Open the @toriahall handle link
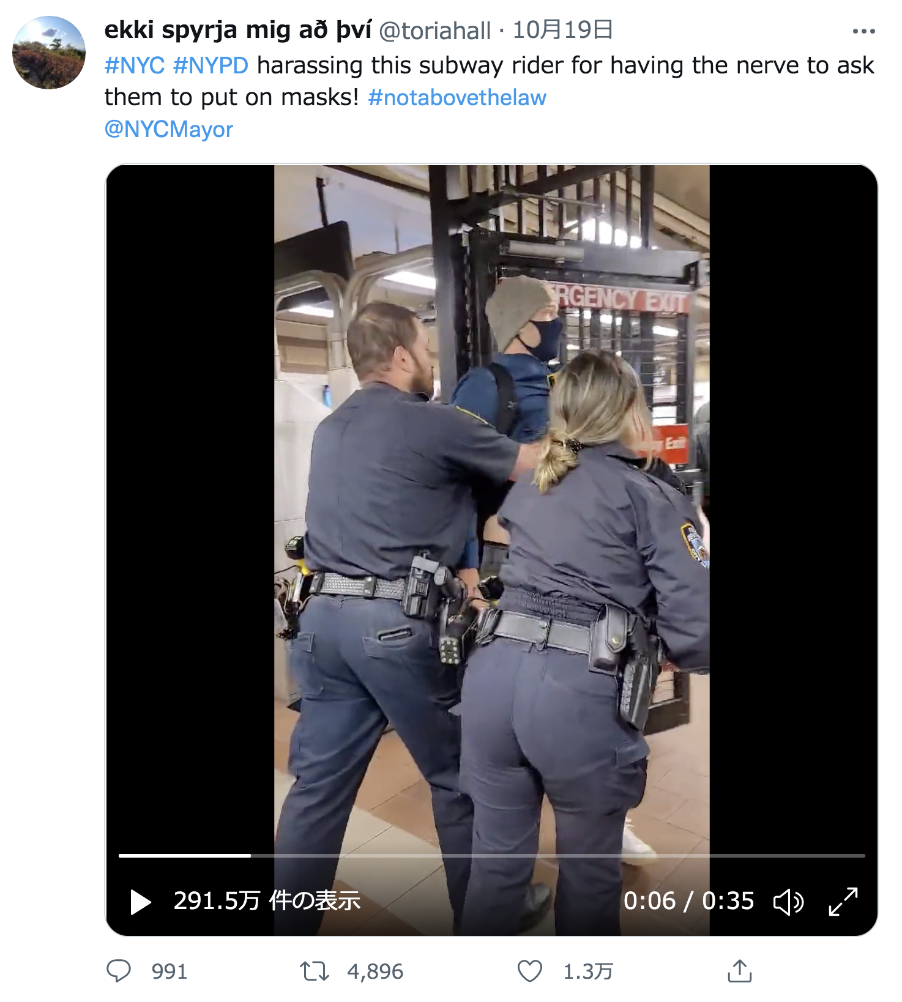The image size is (902, 1002). (435, 31)
